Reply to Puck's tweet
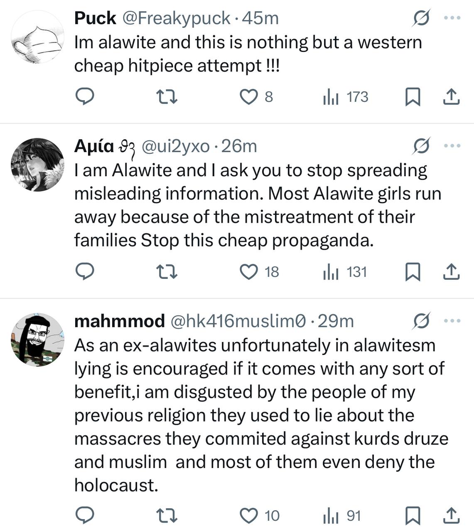The image size is (474, 532). click(x=84, y=97)
